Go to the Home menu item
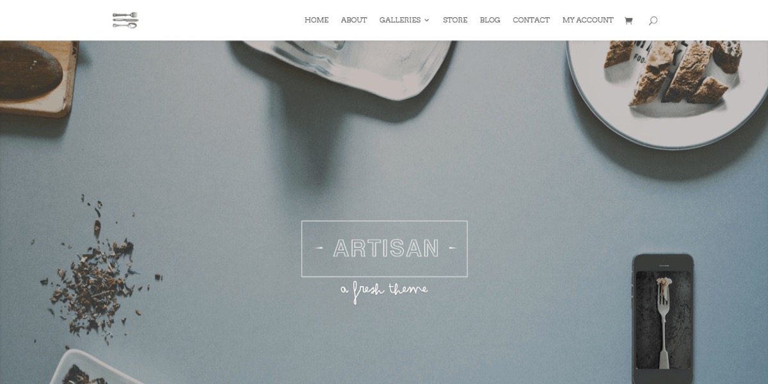This screenshot has width=768, height=384. click(x=316, y=20)
